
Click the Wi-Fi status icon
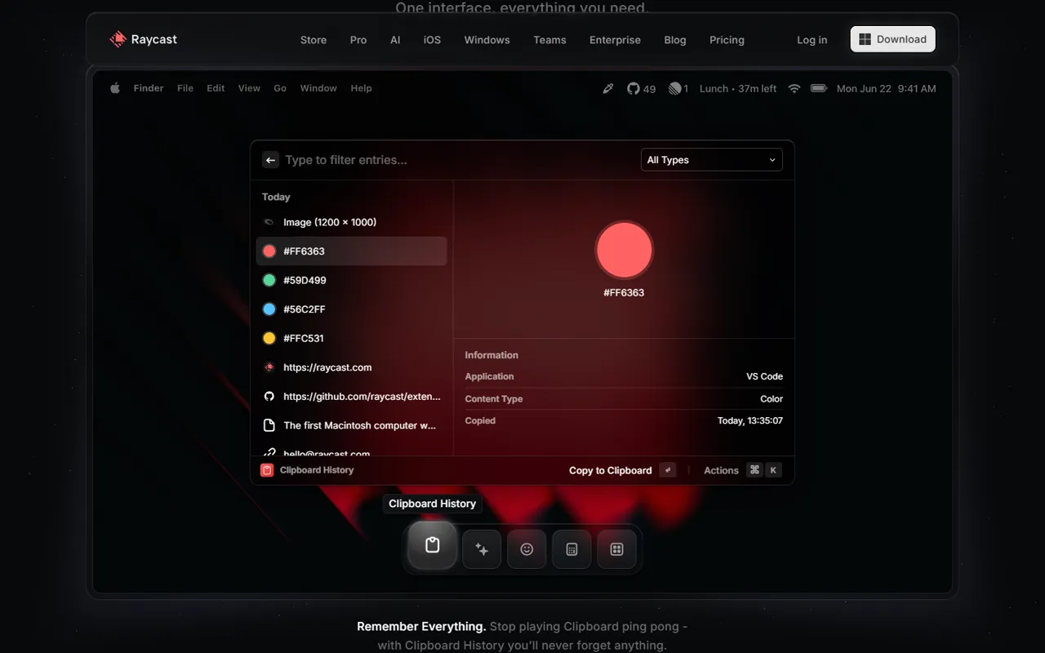click(x=794, y=88)
